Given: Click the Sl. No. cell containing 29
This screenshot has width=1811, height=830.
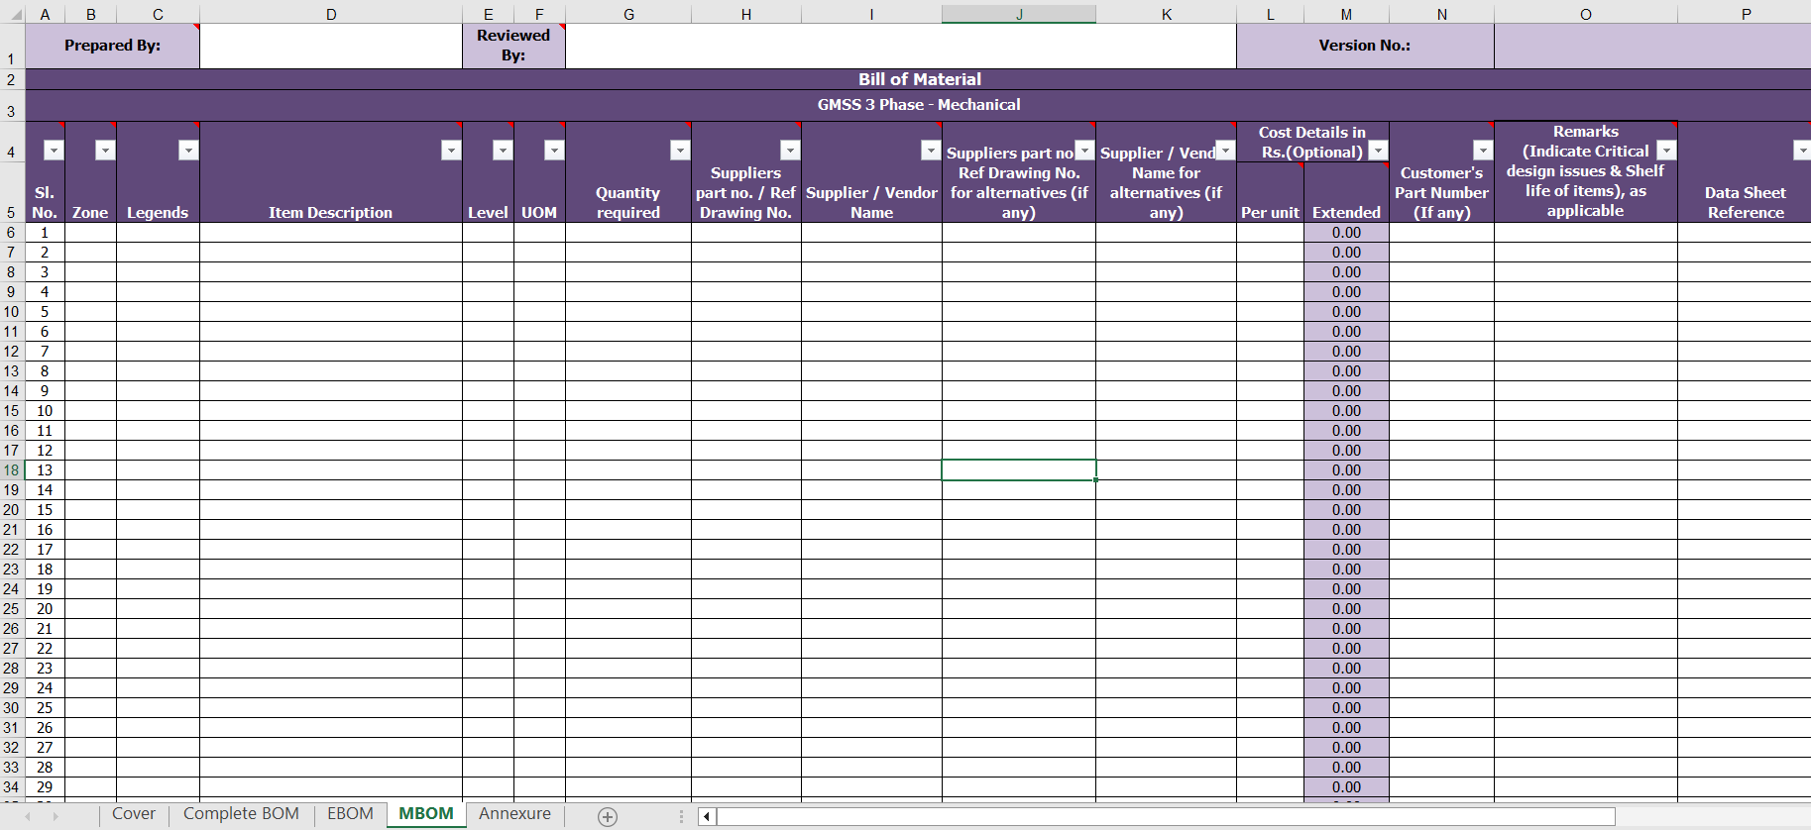Looking at the screenshot, I should click(45, 787).
